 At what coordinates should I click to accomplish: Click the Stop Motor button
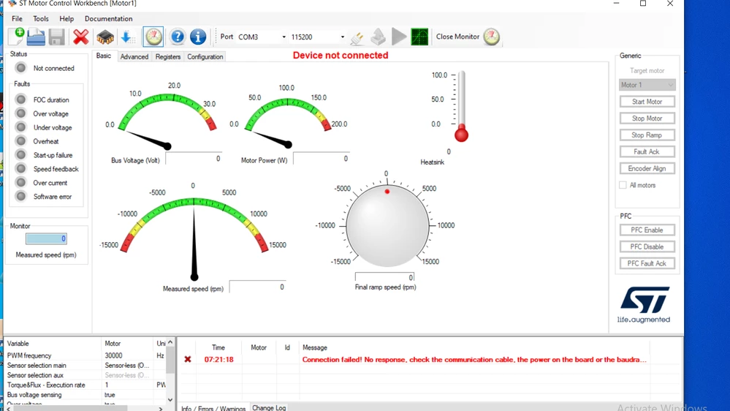point(647,118)
